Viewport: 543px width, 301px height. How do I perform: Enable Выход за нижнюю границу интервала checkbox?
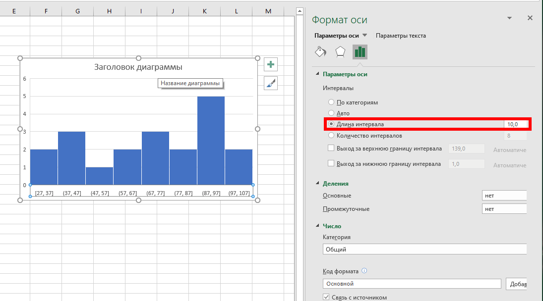(331, 164)
